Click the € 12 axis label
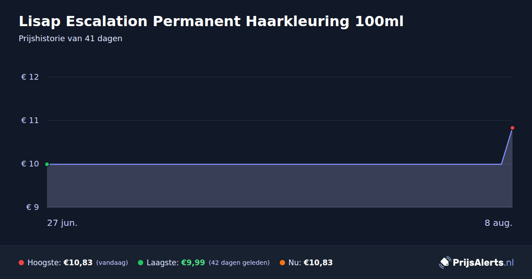Image resolution: width=532 pixels, height=279 pixels. click(x=30, y=77)
